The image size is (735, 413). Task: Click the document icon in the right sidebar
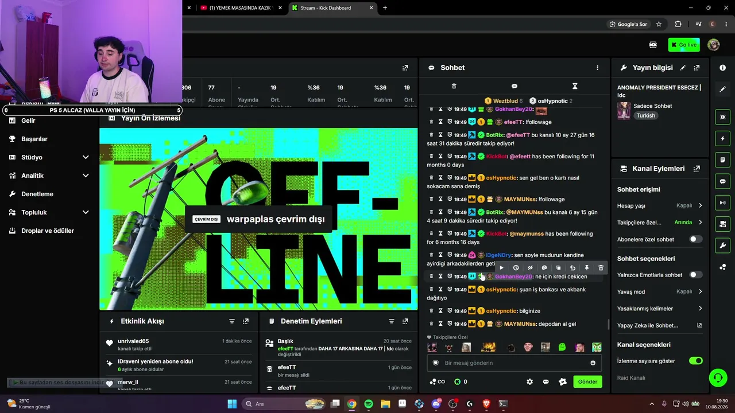[722, 159]
